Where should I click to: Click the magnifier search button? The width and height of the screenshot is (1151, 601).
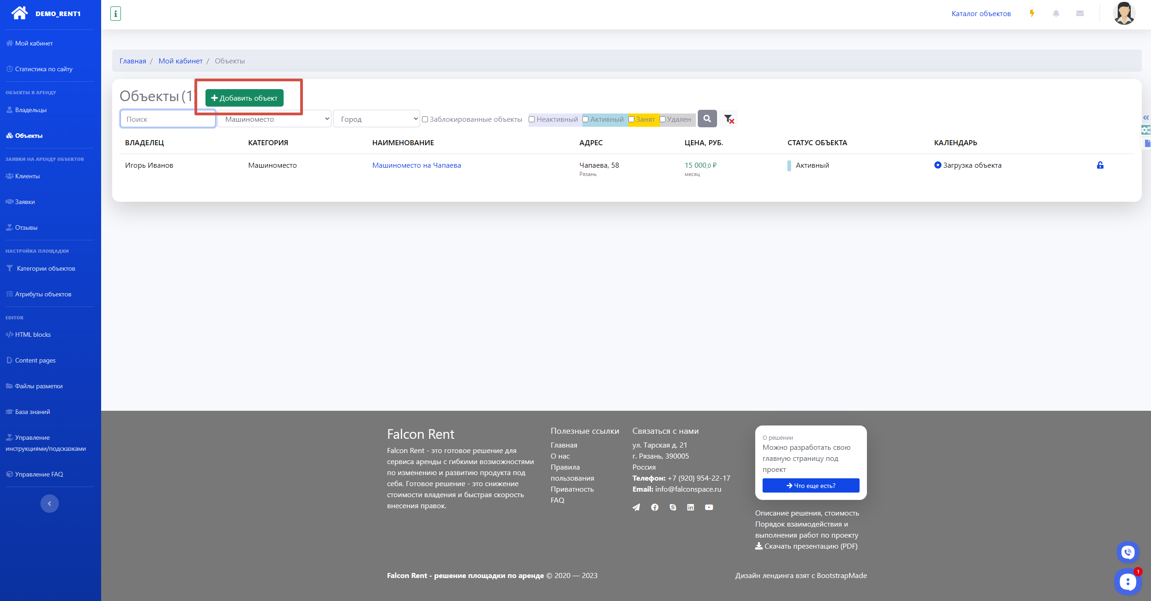(x=707, y=119)
